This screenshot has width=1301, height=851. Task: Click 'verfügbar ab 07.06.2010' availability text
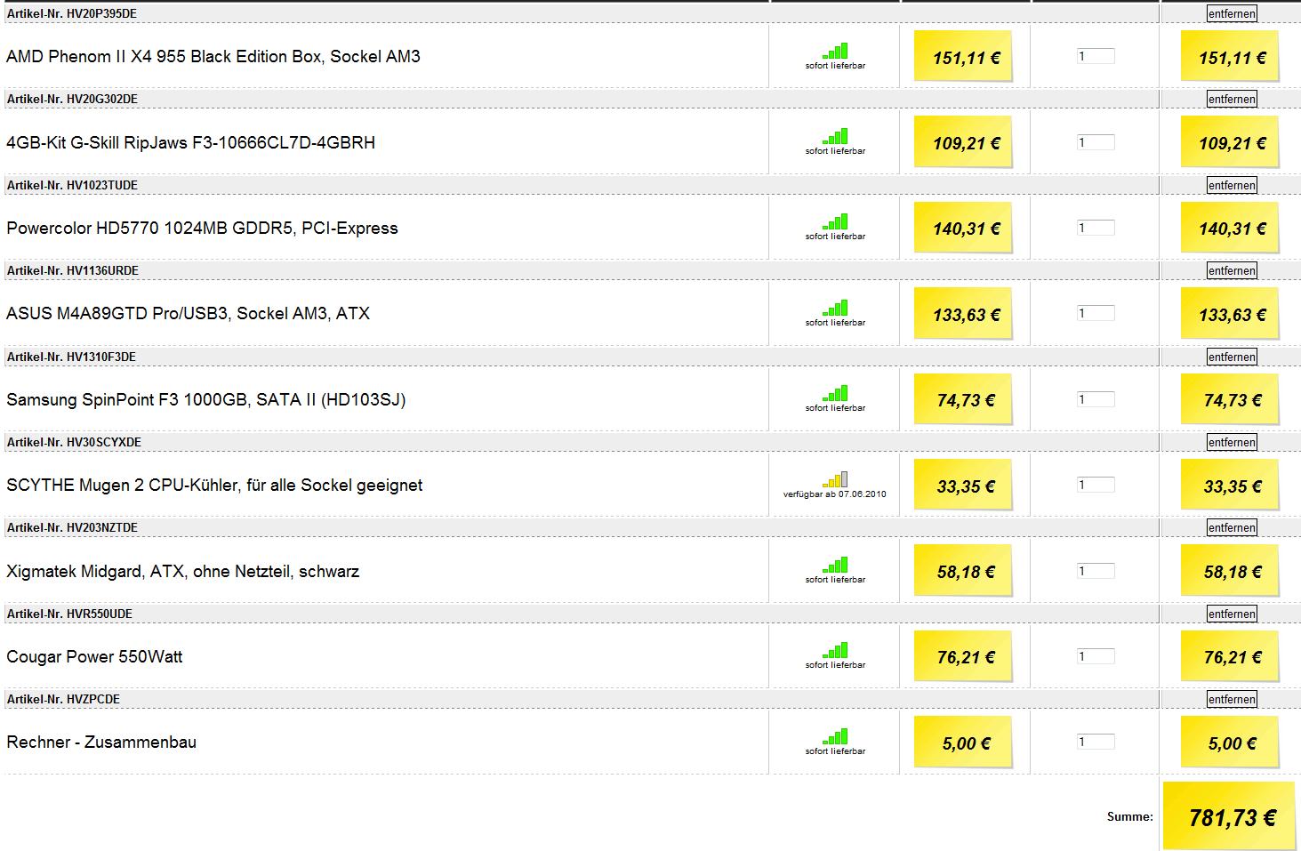[x=835, y=494]
